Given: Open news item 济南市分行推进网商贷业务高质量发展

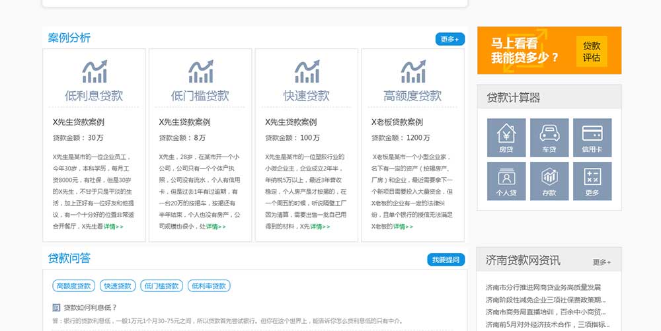Looking at the screenshot, I should pos(543,287).
